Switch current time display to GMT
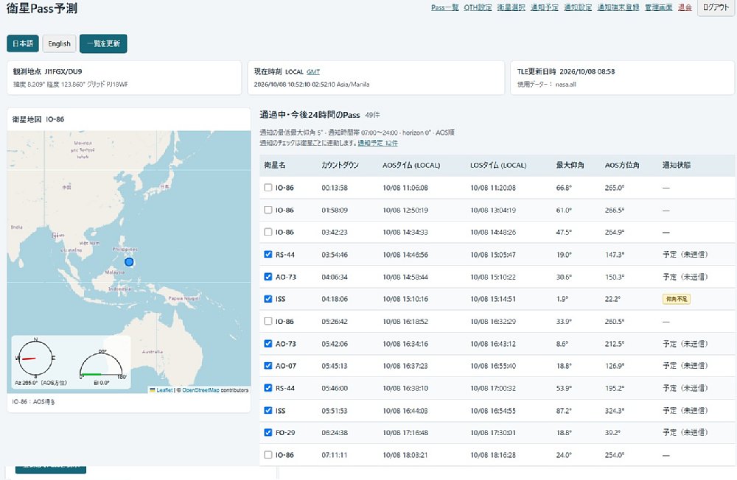The height and width of the screenshot is (480, 737). tap(313, 72)
